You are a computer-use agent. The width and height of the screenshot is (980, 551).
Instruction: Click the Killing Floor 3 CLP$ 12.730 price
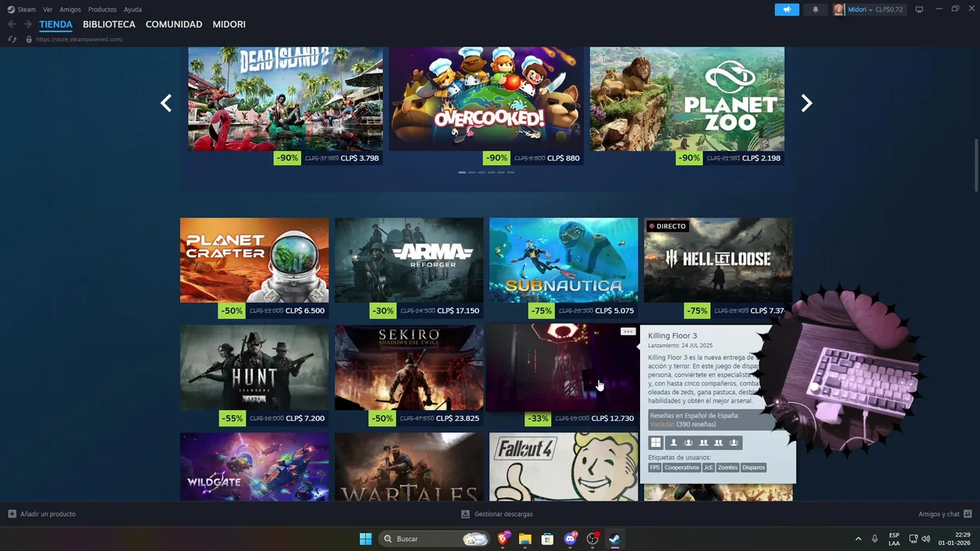pyautogui.click(x=612, y=419)
